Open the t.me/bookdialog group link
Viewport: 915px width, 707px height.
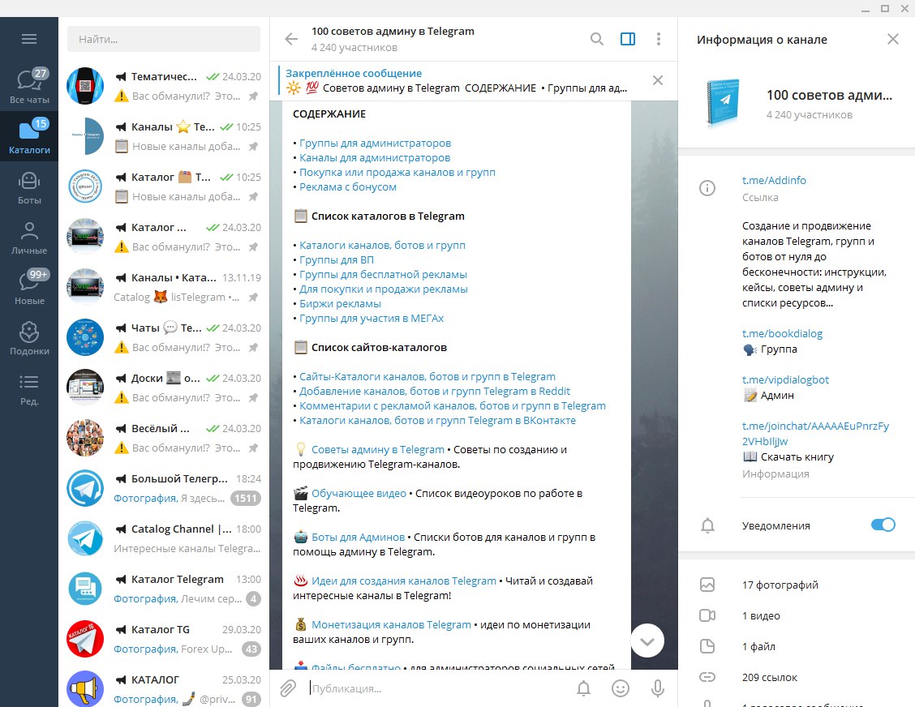[x=782, y=334]
